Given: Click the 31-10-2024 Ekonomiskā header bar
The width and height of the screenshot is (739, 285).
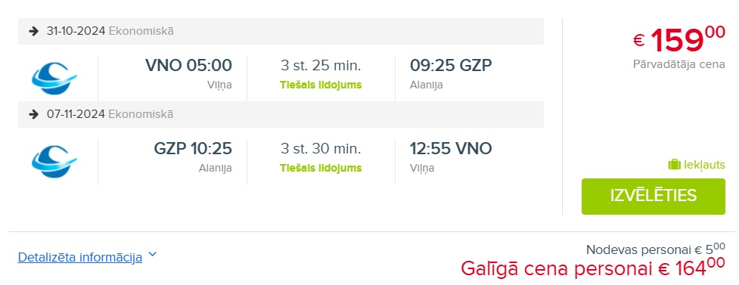Looking at the screenshot, I should pos(281,31).
